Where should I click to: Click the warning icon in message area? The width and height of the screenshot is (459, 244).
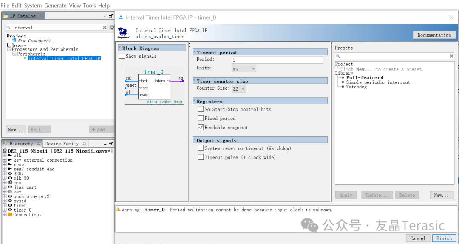[x=118, y=209]
